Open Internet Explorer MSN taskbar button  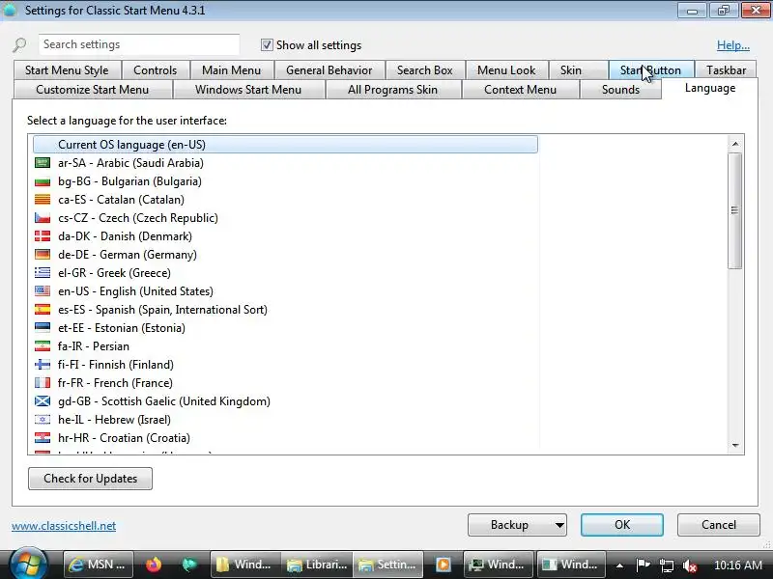(x=99, y=565)
